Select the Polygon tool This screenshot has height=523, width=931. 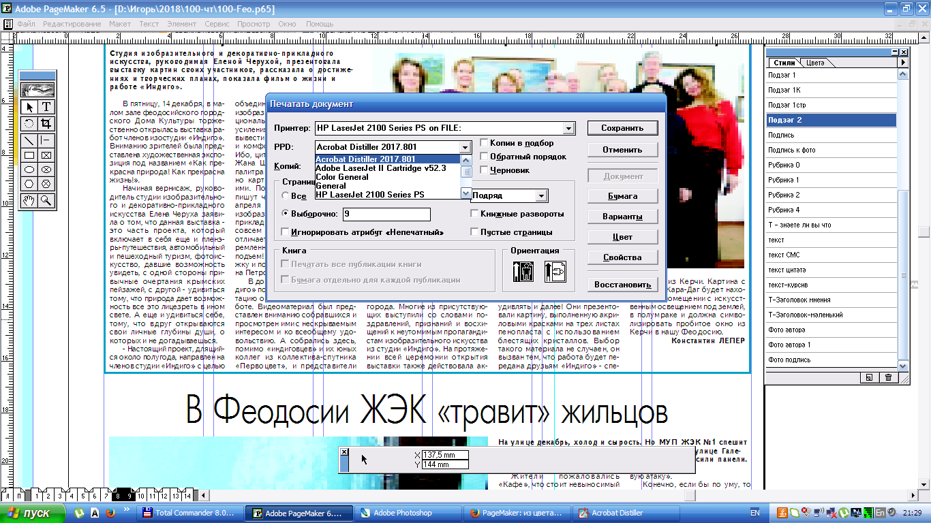tap(29, 184)
